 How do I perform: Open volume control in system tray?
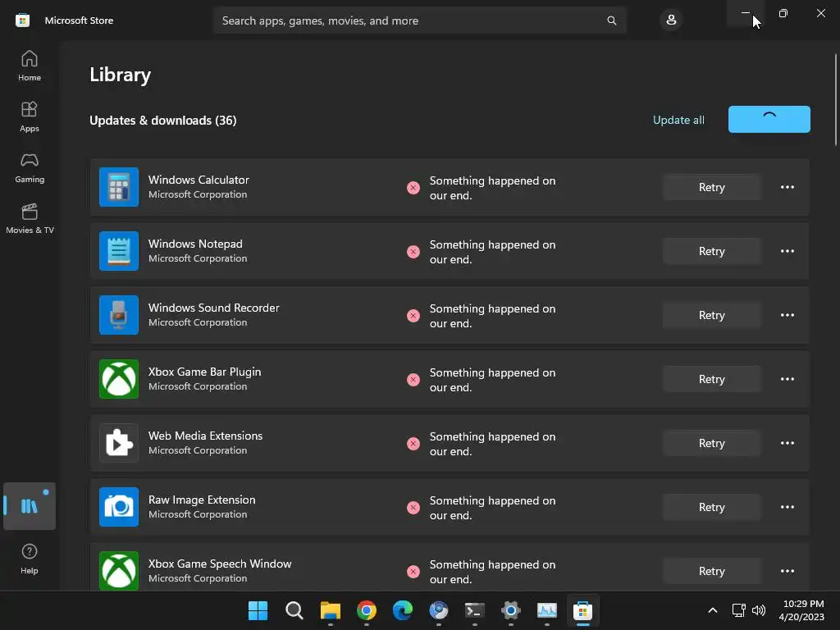(758, 610)
